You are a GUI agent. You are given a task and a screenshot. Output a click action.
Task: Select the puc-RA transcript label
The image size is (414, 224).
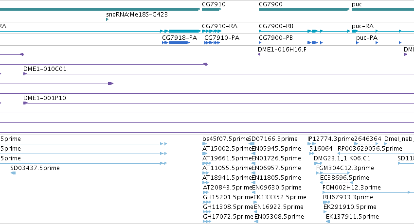tap(362, 26)
